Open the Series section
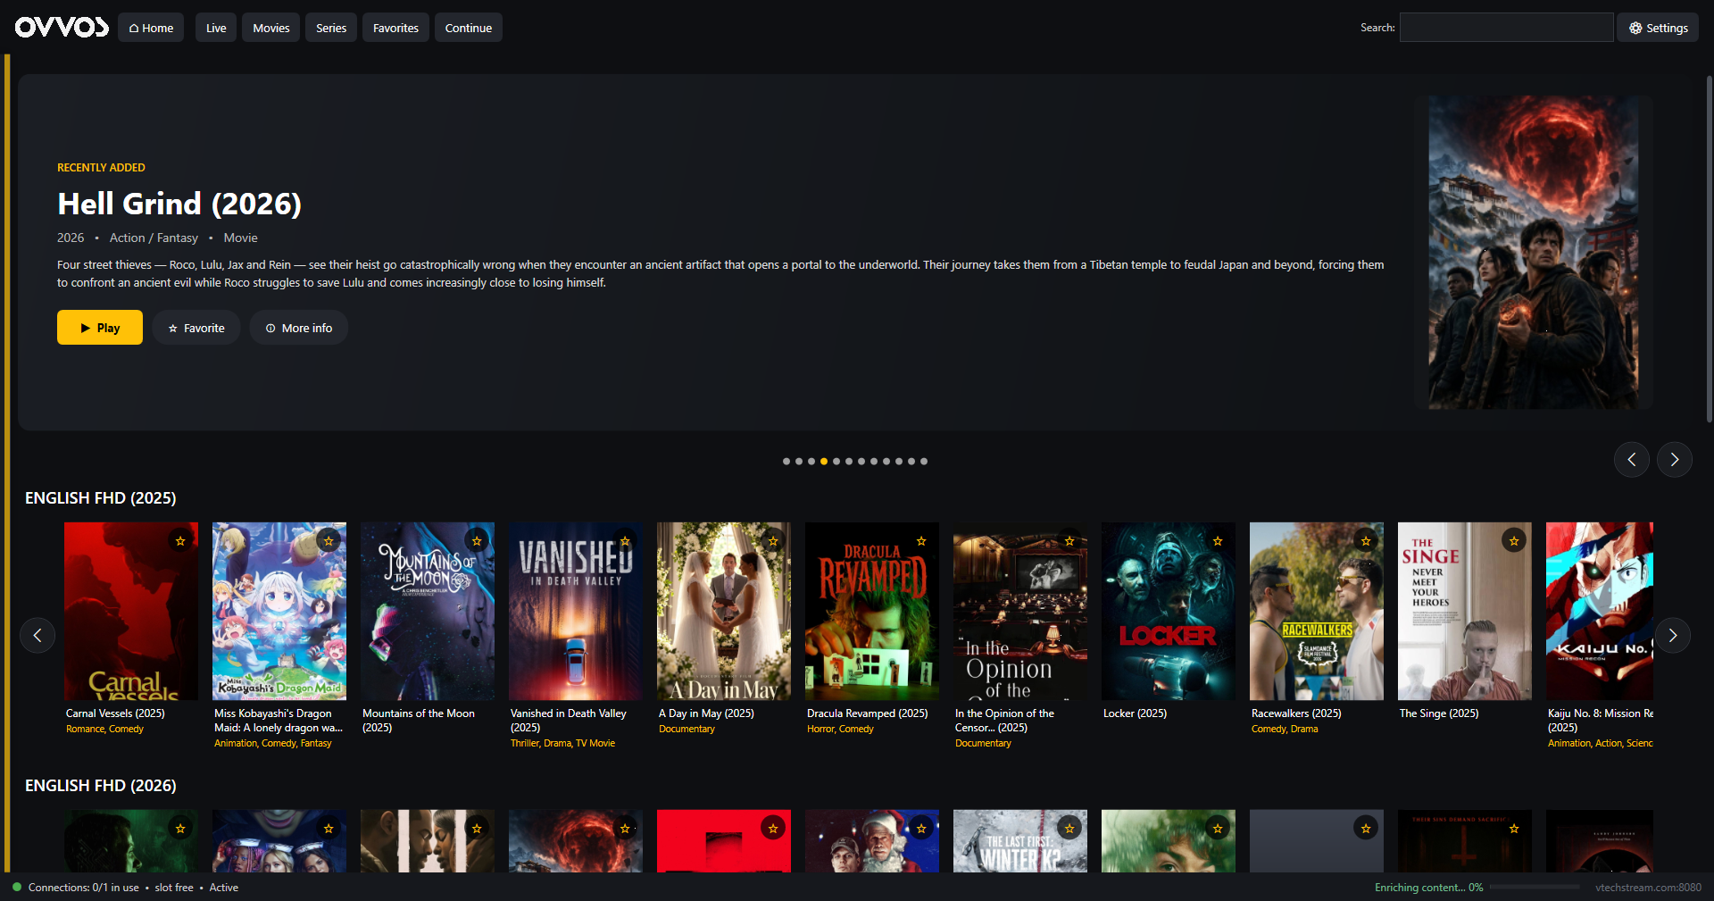Screen dimensions: 1714x901 click(331, 28)
